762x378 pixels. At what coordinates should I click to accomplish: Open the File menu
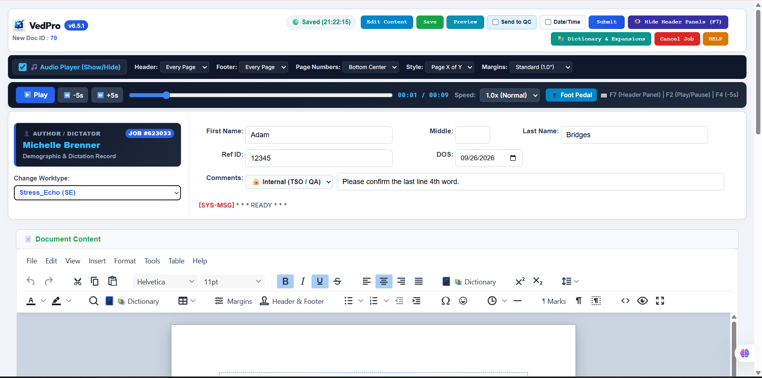32,261
